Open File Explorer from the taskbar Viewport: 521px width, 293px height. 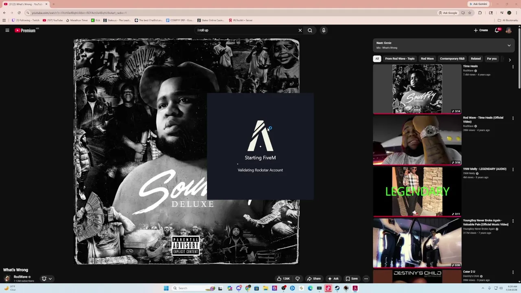point(265,288)
